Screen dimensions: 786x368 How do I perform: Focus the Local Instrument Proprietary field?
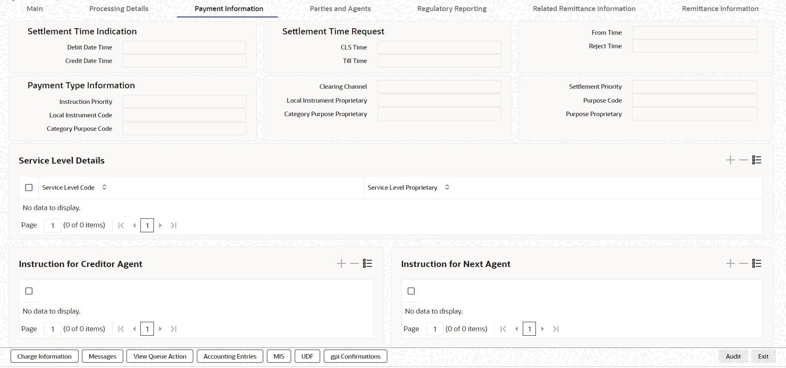(x=439, y=100)
